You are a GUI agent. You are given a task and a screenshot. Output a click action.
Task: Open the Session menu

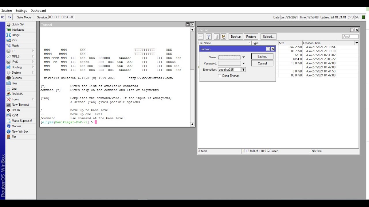click(6, 11)
